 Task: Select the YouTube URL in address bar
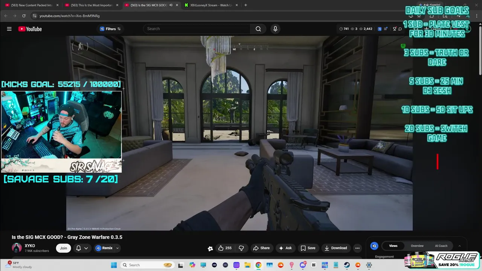70,16
